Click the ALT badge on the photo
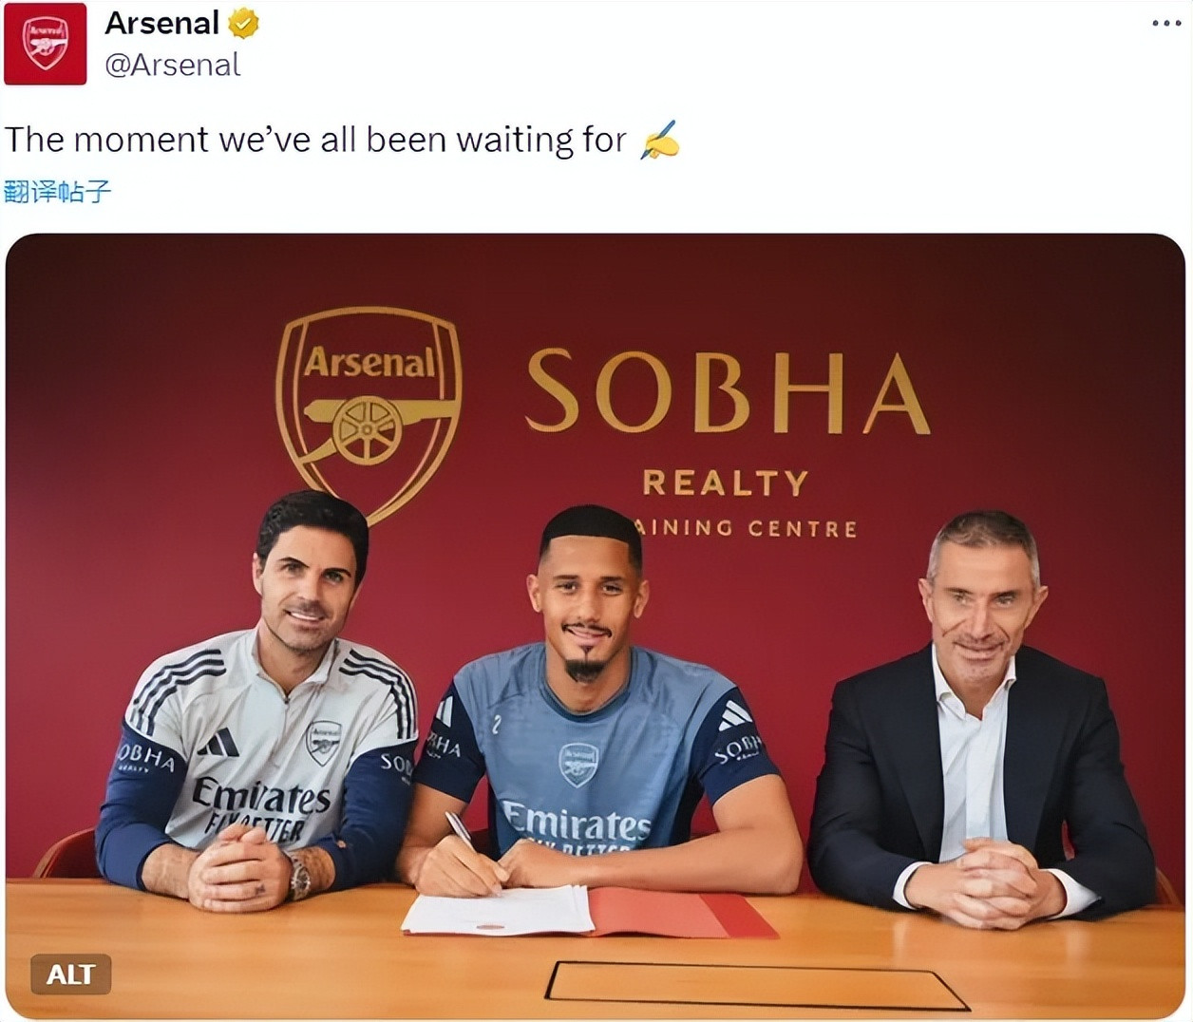The height and width of the screenshot is (1022, 1193). point(71,974)
